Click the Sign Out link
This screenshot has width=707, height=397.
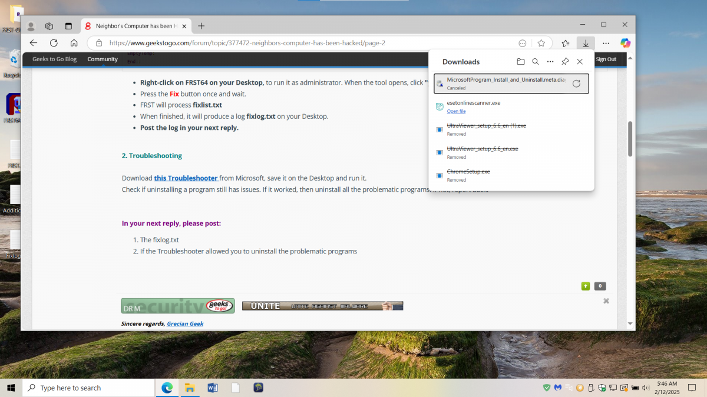[606, 59]
